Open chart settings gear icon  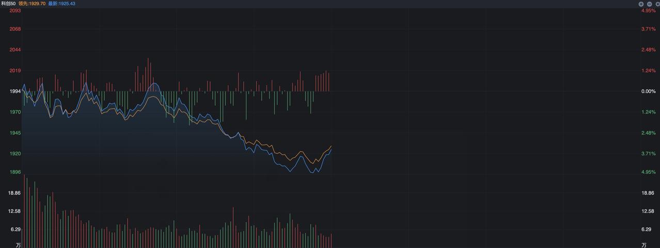coord(657,4)
